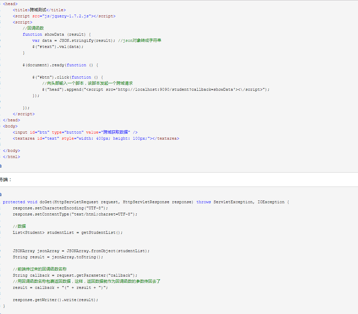Image resolution: width=358 pixels, height=314 pixels.
Task: Select the <textarea id="text"> line
Action: 96,139
